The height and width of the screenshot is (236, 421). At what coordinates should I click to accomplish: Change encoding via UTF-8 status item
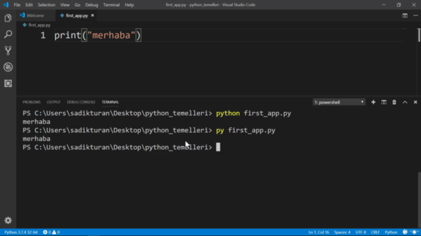[x=360, y=232]
